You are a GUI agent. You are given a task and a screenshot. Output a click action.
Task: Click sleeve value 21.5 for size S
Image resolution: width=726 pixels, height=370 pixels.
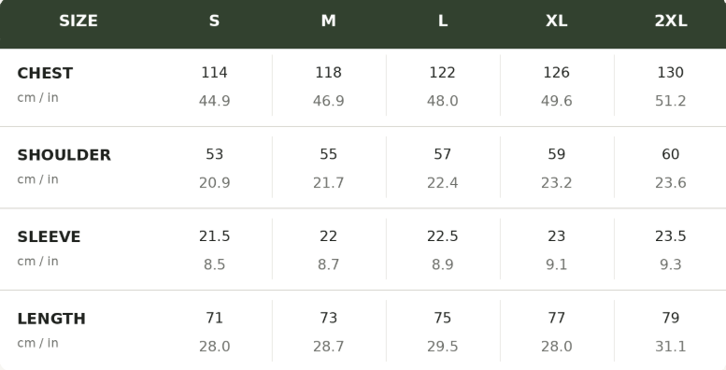(x=214, y=236)
